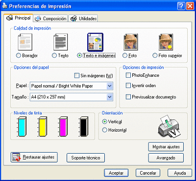Click the Texto e imágenes quality icon

pos(95,42)
